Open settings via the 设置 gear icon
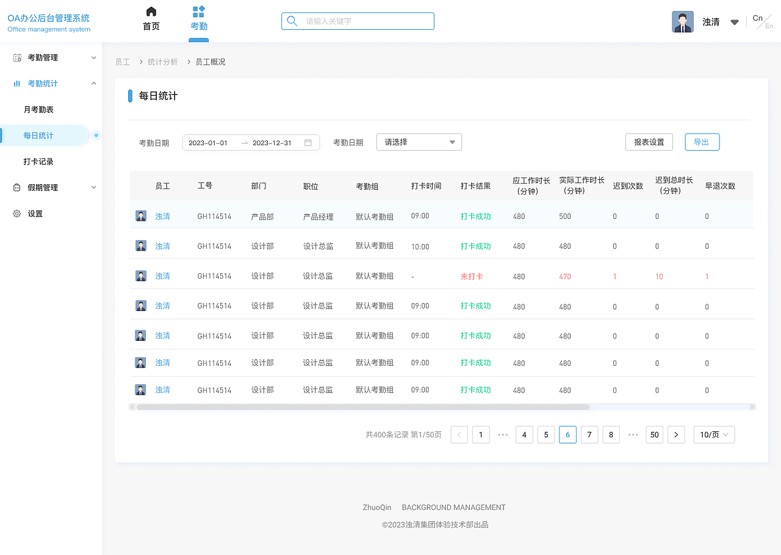The height and width of the screenshot is (555, 781). click(16, 213)
